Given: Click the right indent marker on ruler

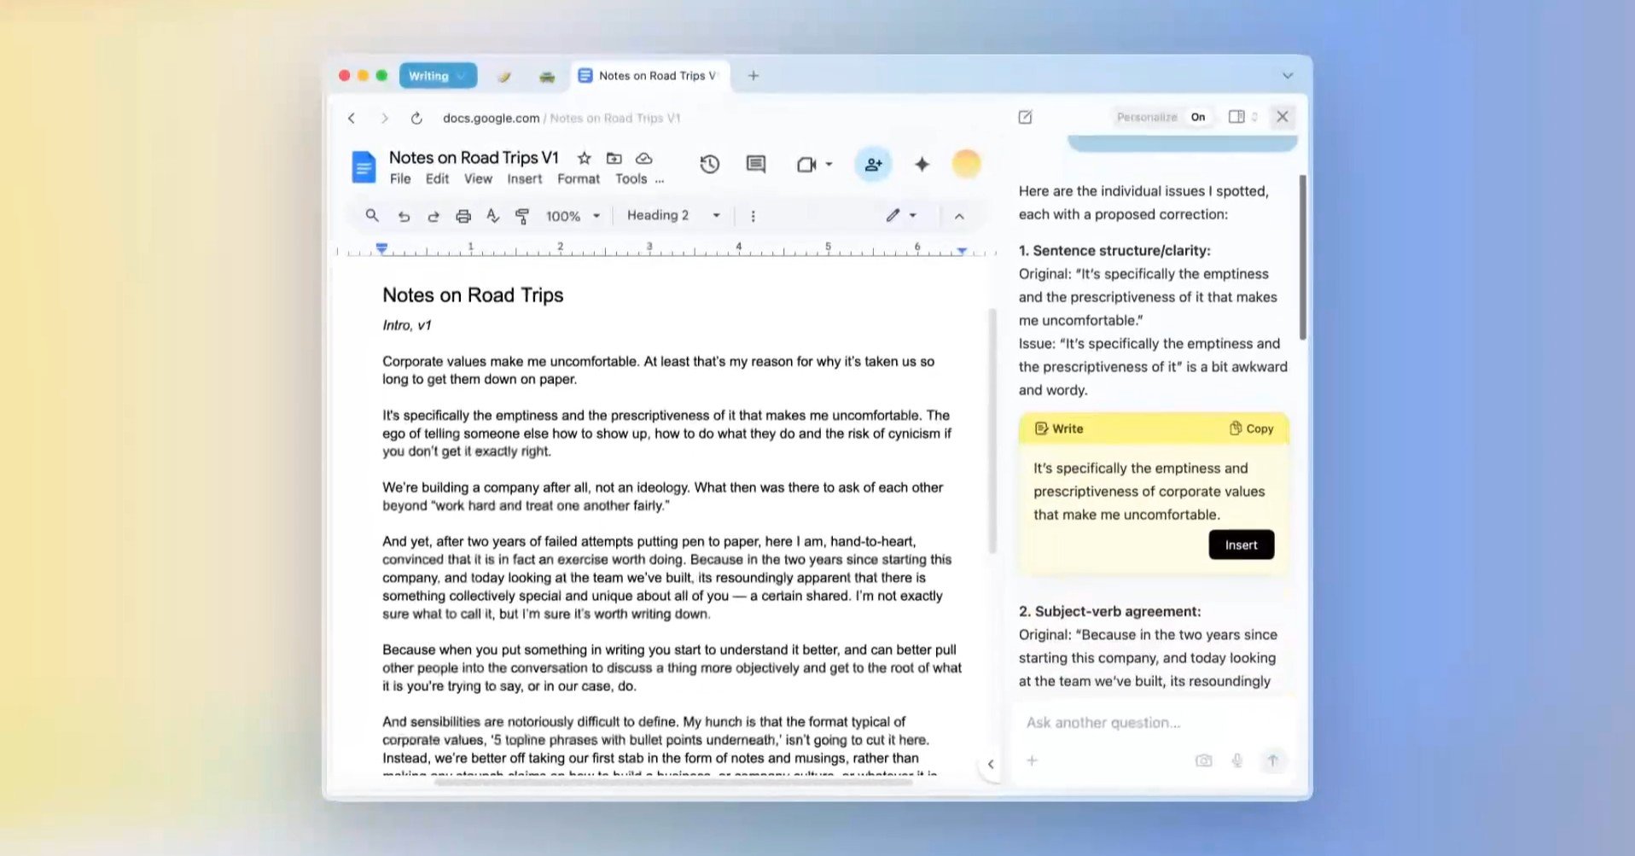Looking at the screenshot, I should pos(962,251).
